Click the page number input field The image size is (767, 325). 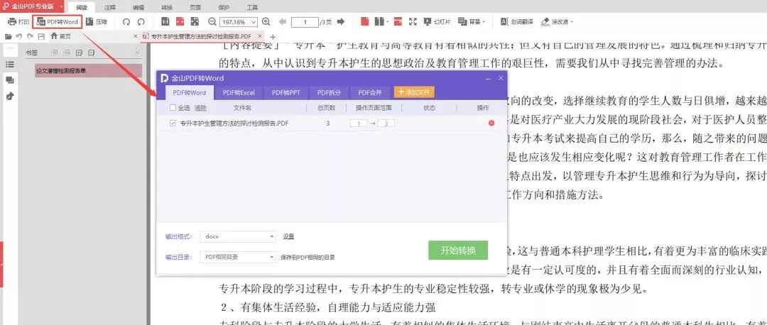click(x=305, y=22)
